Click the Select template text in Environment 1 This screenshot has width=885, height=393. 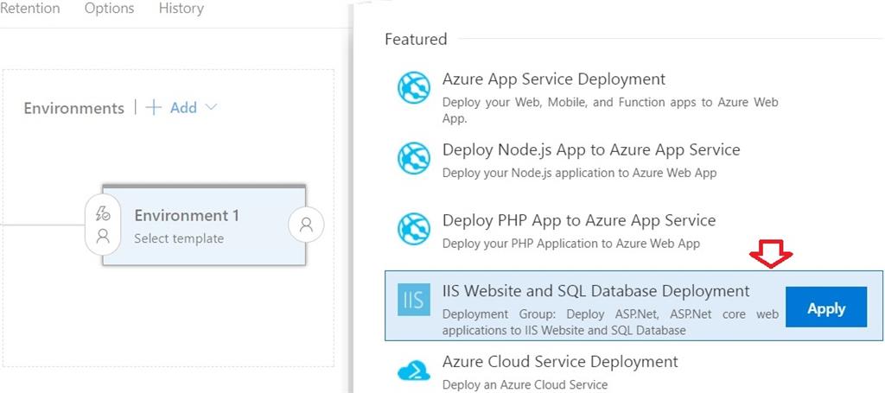point(179,238)
